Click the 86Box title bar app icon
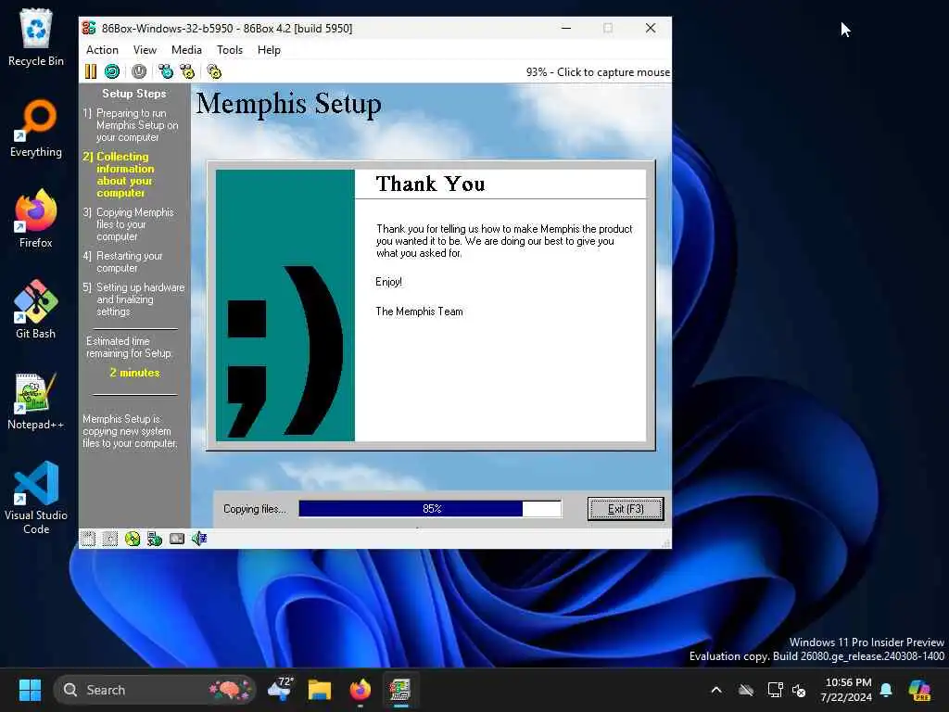This screenshot has height=712, width=949. click(x=89, y=28)
